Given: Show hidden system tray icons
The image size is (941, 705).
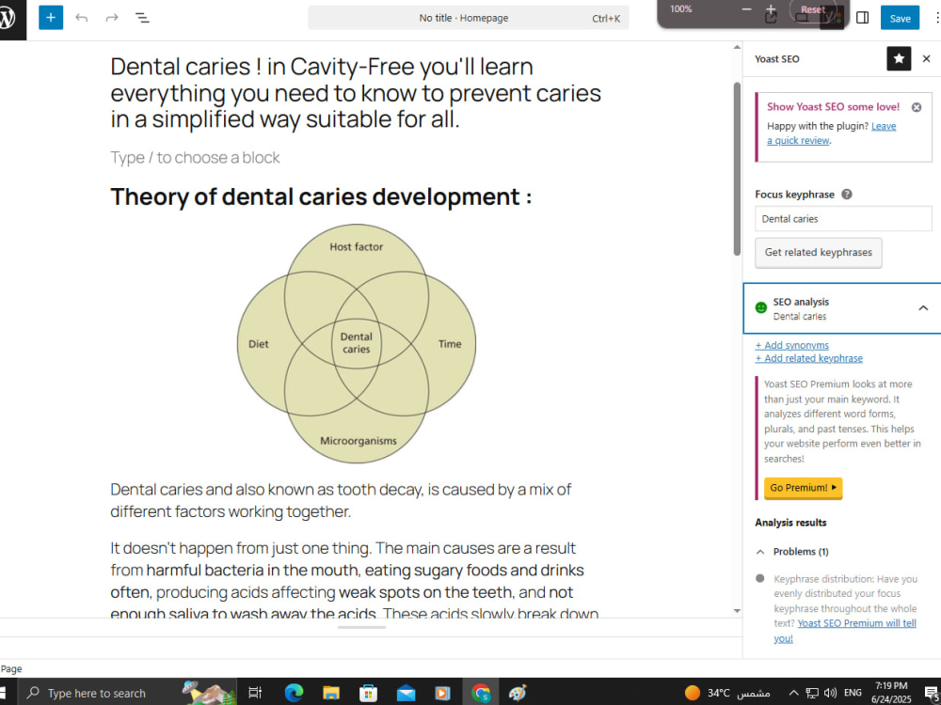Looking at the screenshot, I should pyautogui.click(x=793, y=693).
